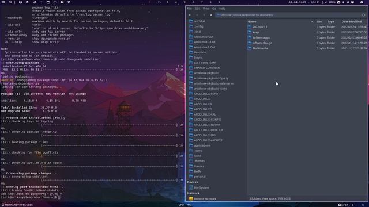Switch to workspace 5 in top bar
This screenshot has width=369, height=207.
click(184, 2)
